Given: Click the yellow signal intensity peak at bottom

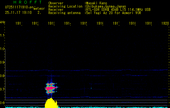Looking at the screenshot, I should (x=51, y=103).
